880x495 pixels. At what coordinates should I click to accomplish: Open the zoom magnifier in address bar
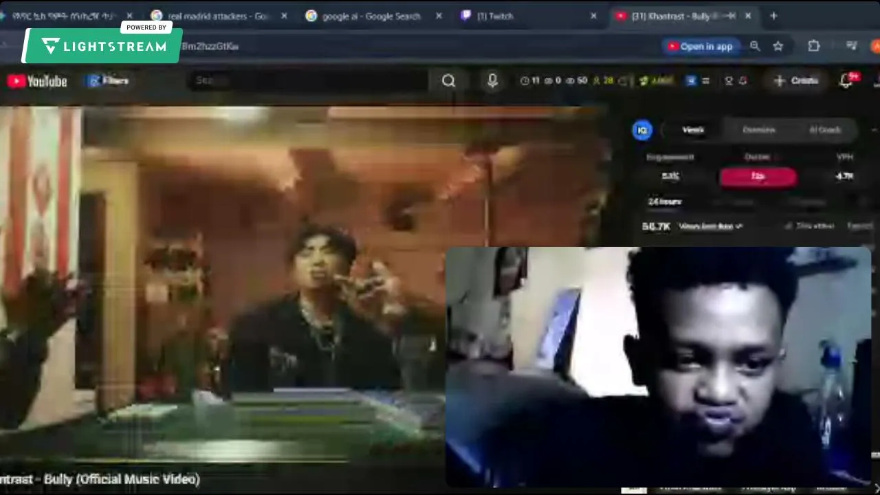(755, 46)
